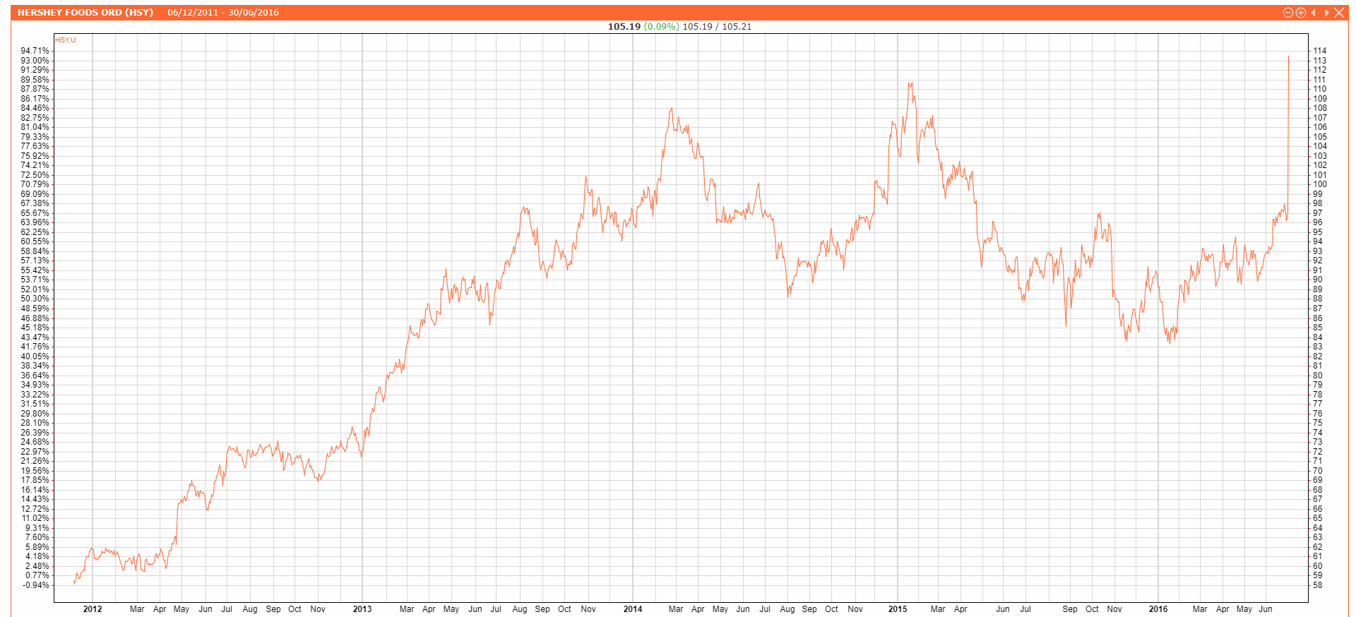Click the 2016 year label on time axis
This screenshot has height=617, width=1356.
click(1158, 609)
